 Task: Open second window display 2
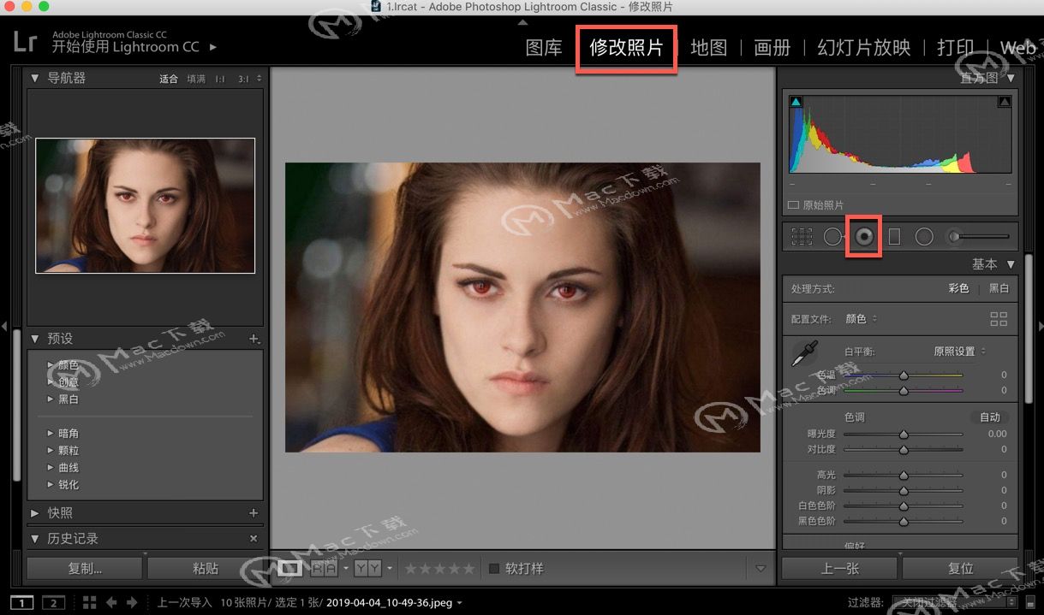click(x=53, y=603)
